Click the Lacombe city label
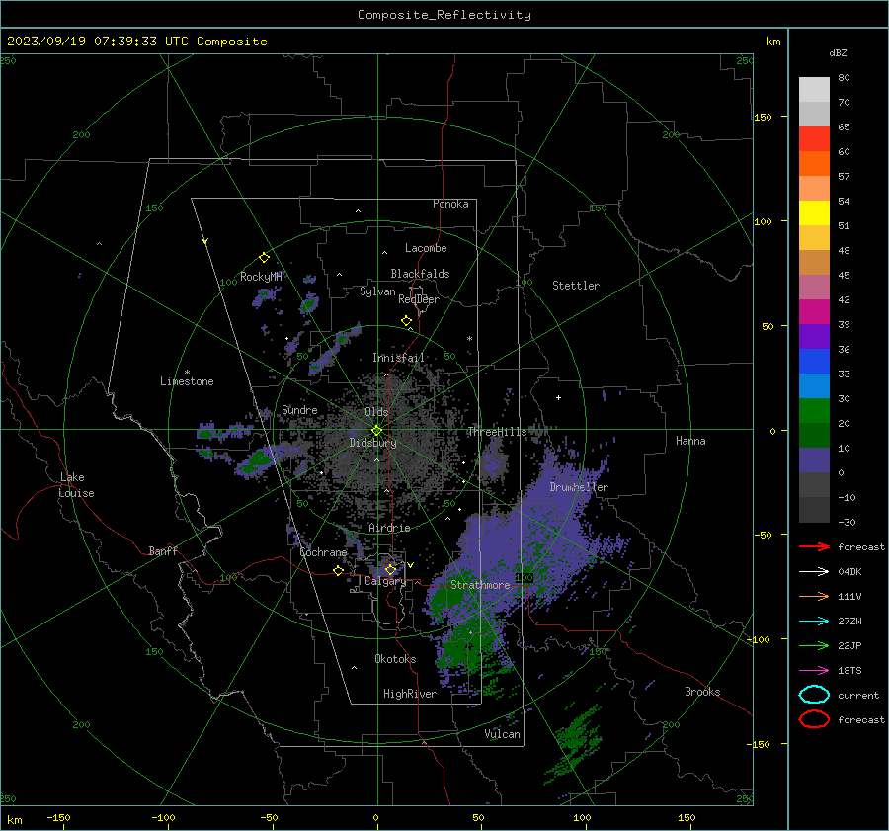Screen dimensions: 889x831 426,248
